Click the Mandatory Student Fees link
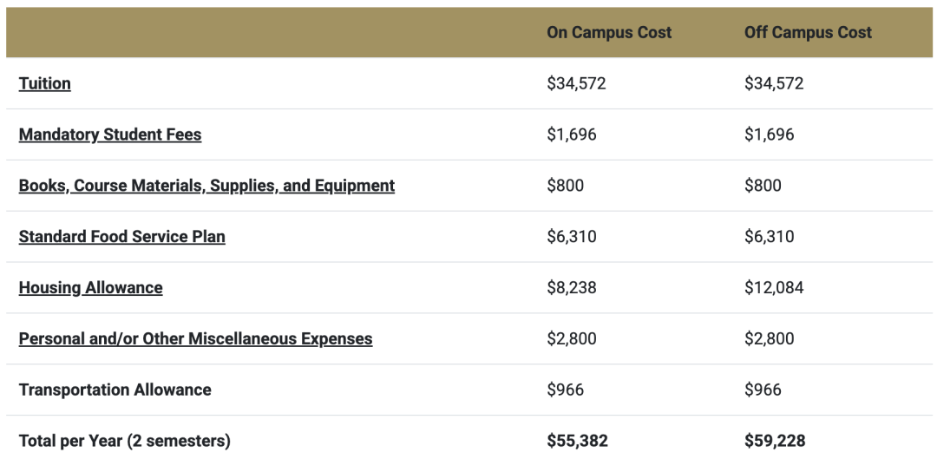The height and width of the screenshot is (472, 937). pyautogui.click(x=110, y=134)
